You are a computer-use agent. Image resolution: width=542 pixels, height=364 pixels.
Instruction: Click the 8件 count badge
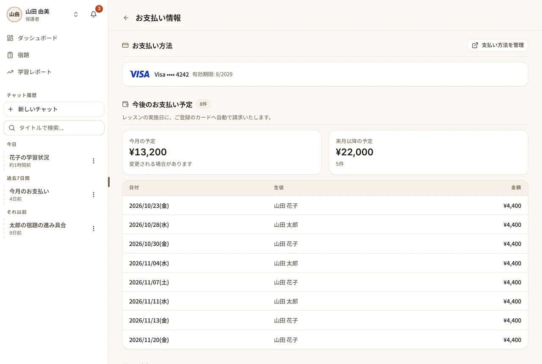(x=203, y=104)
